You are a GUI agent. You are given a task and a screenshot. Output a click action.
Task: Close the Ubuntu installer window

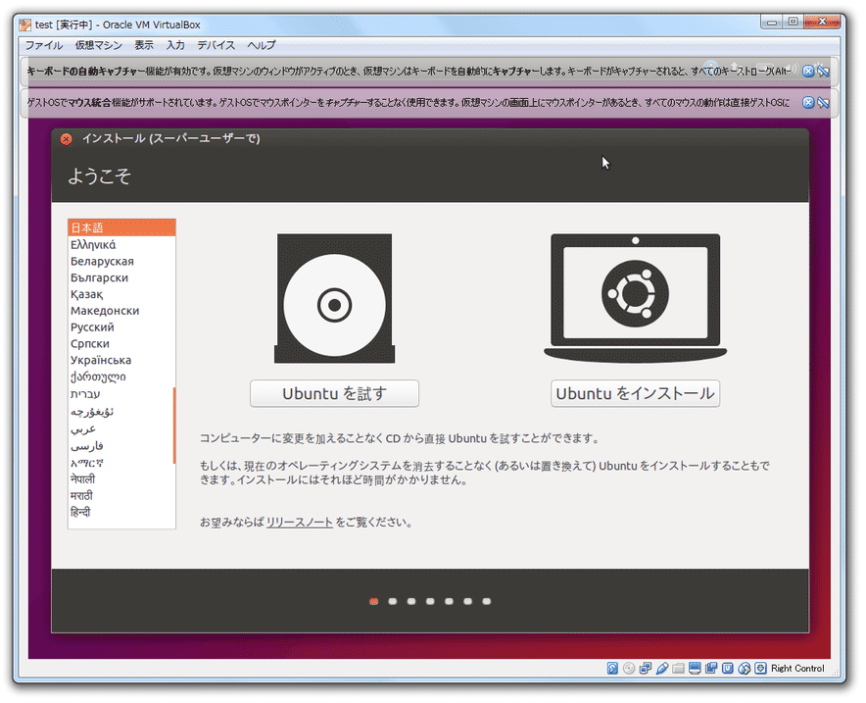coord(67,138)
